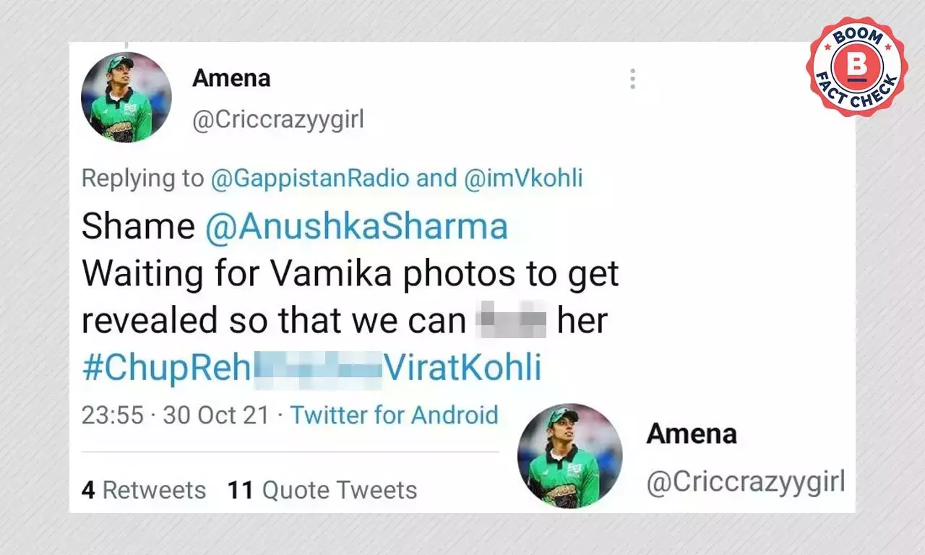The image size is (925, 555).
Task: Click the Amena name next to the lower avatar
Action: [692, 434]
